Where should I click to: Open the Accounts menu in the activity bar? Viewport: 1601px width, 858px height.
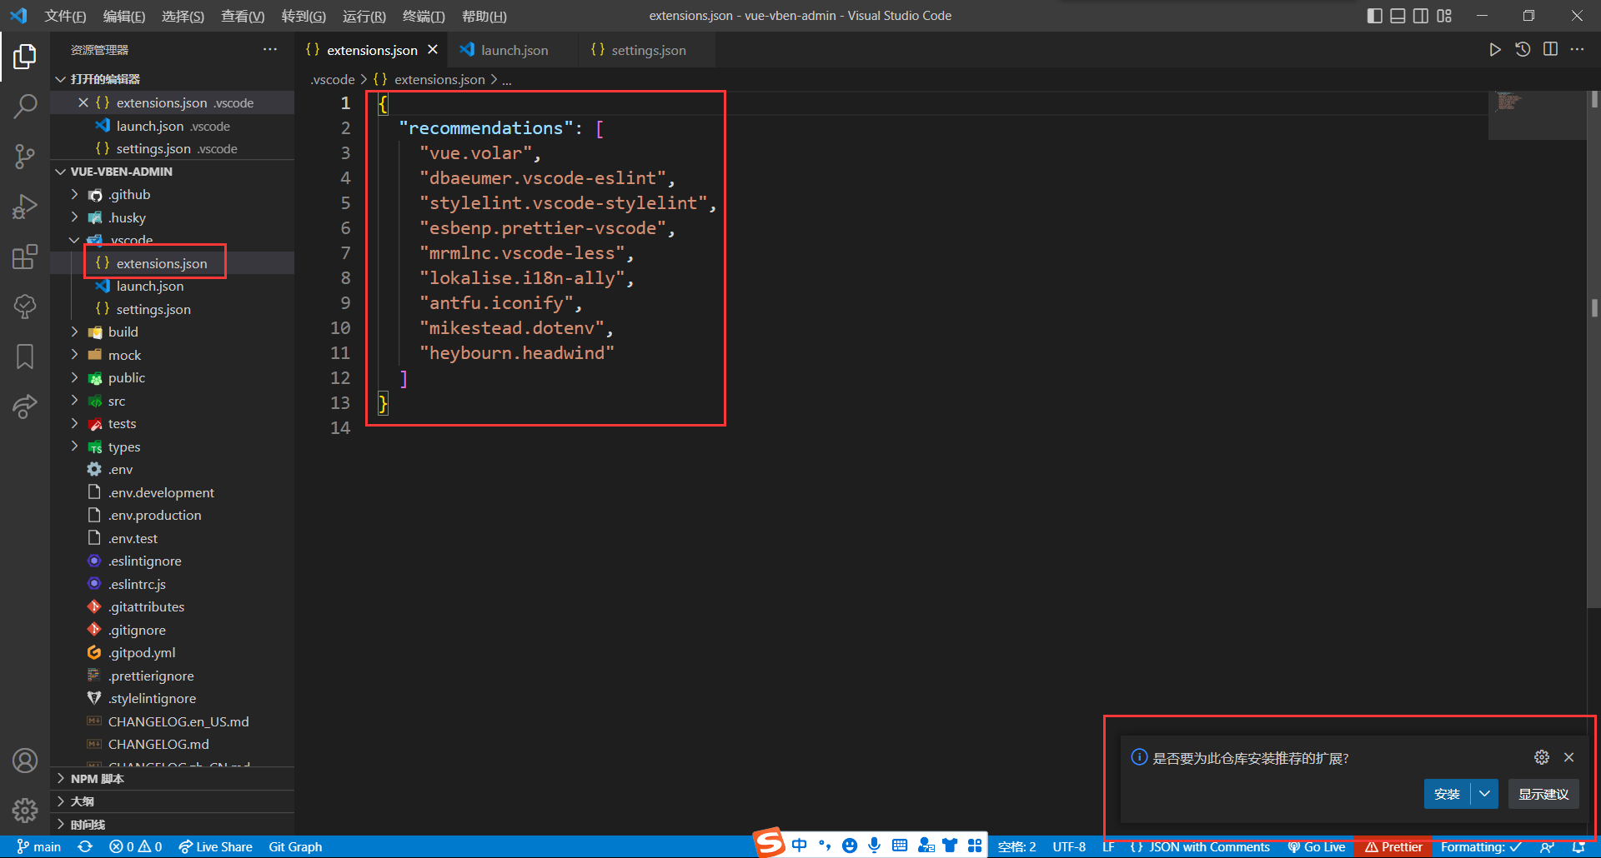(25, 761)
